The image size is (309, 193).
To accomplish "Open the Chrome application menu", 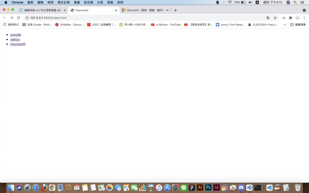I will (17, 2).
